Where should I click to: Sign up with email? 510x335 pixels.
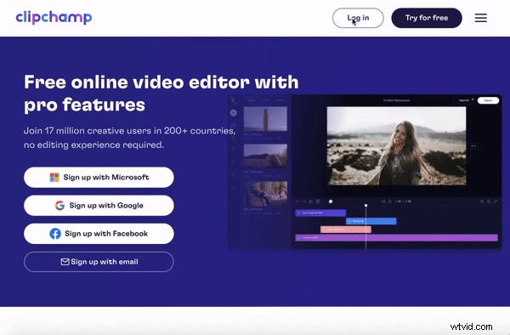tap(99, 262)
